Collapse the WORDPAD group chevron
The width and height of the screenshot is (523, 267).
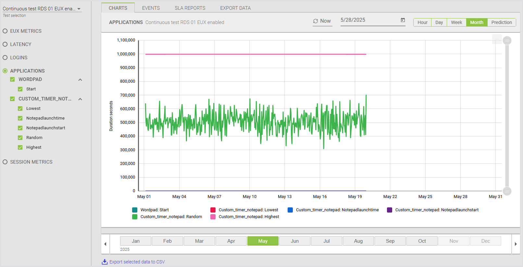tap(80, 80)
